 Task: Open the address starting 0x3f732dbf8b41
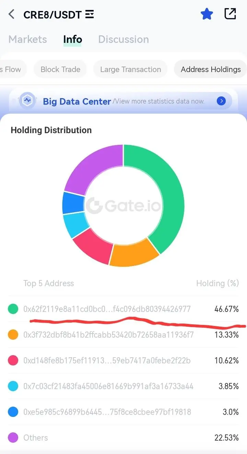pyautogui.click(x=108, y=335)
